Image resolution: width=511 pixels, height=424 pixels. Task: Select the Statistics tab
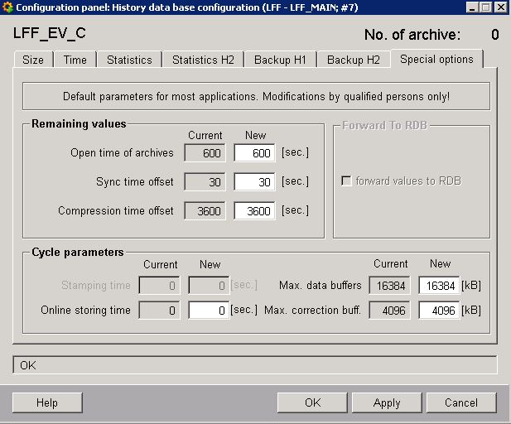point(129,60)
